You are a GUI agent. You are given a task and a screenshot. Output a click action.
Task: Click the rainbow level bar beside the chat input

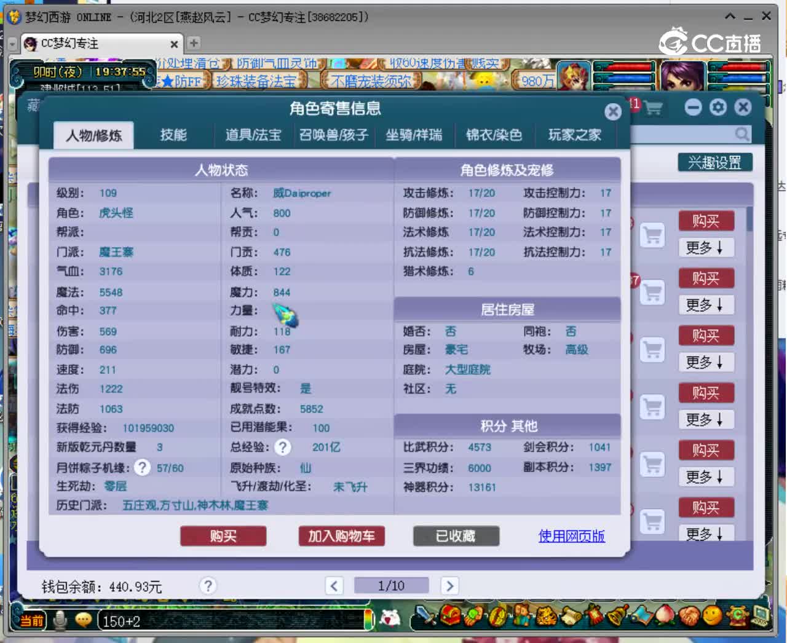point(368,620)
